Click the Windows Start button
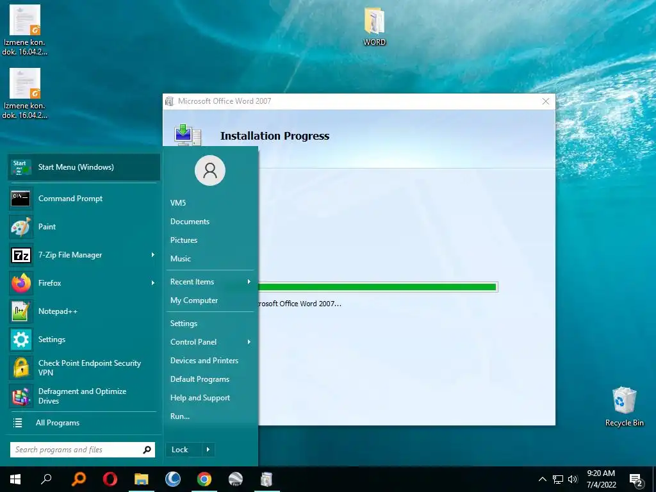This screenshot has height=492, width=656. coord(15,479)
